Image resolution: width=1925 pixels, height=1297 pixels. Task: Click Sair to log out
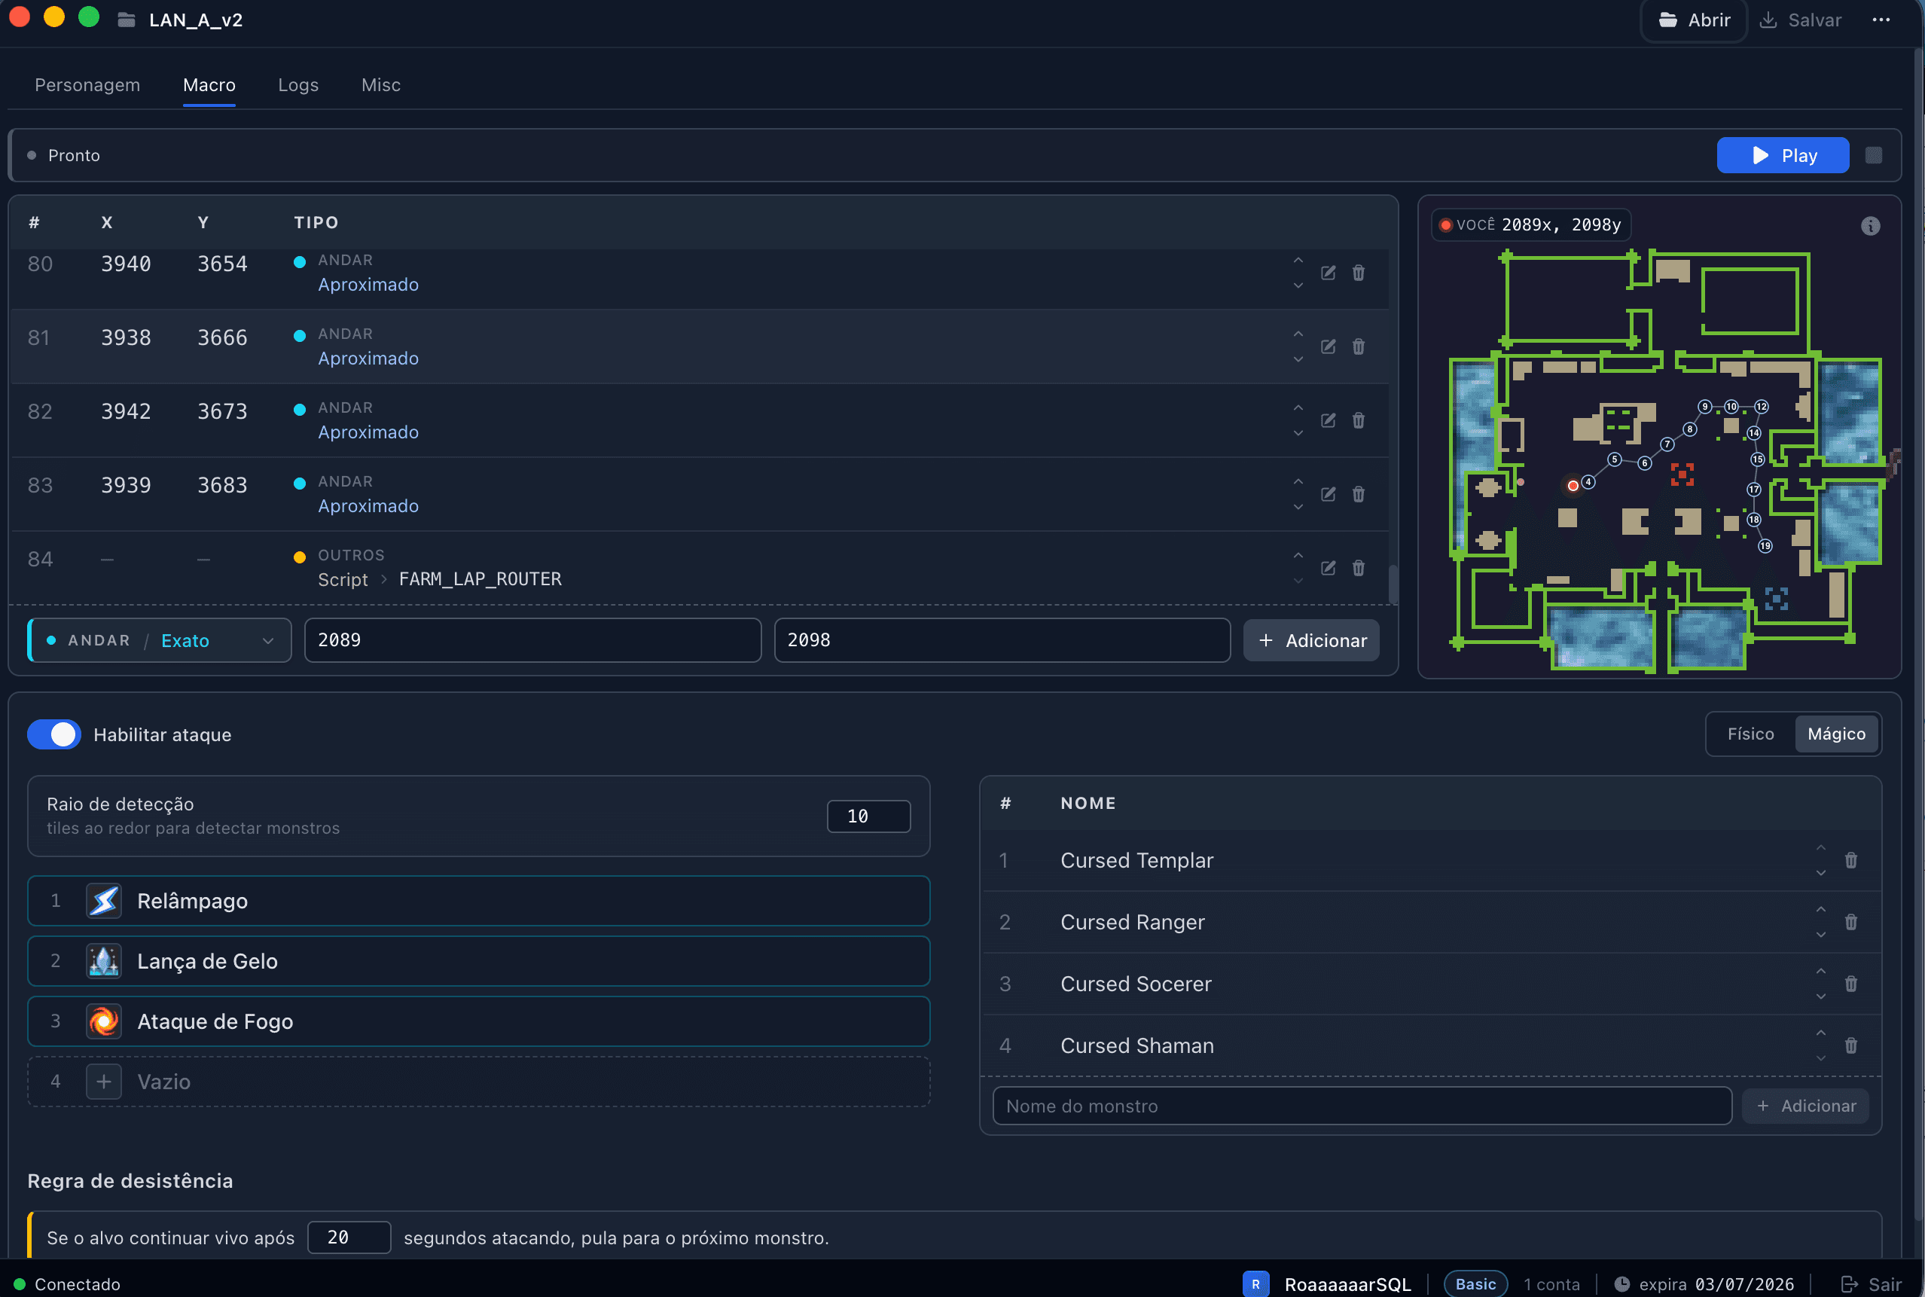pyautogui.click(x=1872, y=1285)
